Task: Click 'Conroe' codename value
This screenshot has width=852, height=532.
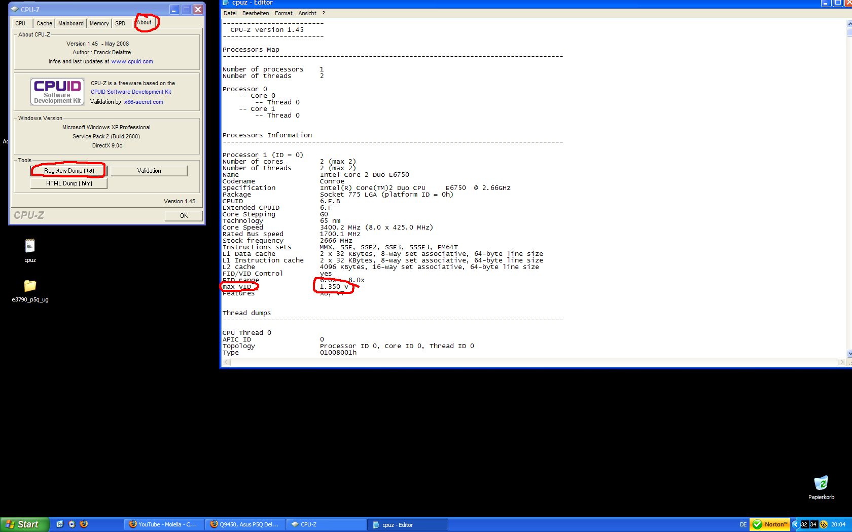Action: 332,181
